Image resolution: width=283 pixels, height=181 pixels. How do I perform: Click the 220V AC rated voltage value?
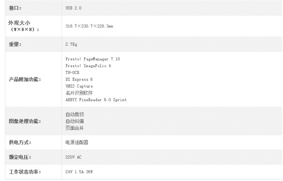click(x=73, y=157)
